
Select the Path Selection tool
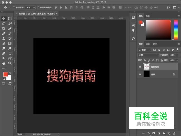(4, 58)
